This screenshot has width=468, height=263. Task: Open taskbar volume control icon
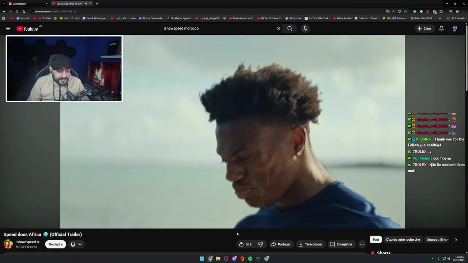(x=449, y=259)
